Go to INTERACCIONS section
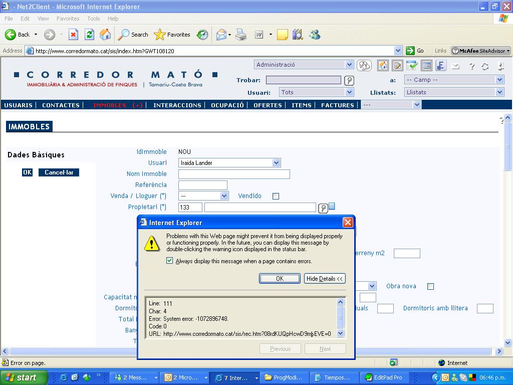Viewport: 513px width, 385px height. tap(177, 105)
